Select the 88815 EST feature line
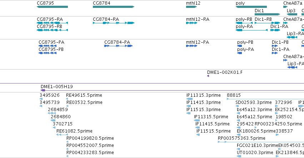The height and width of the screenshot is (158, 304). 265,99
